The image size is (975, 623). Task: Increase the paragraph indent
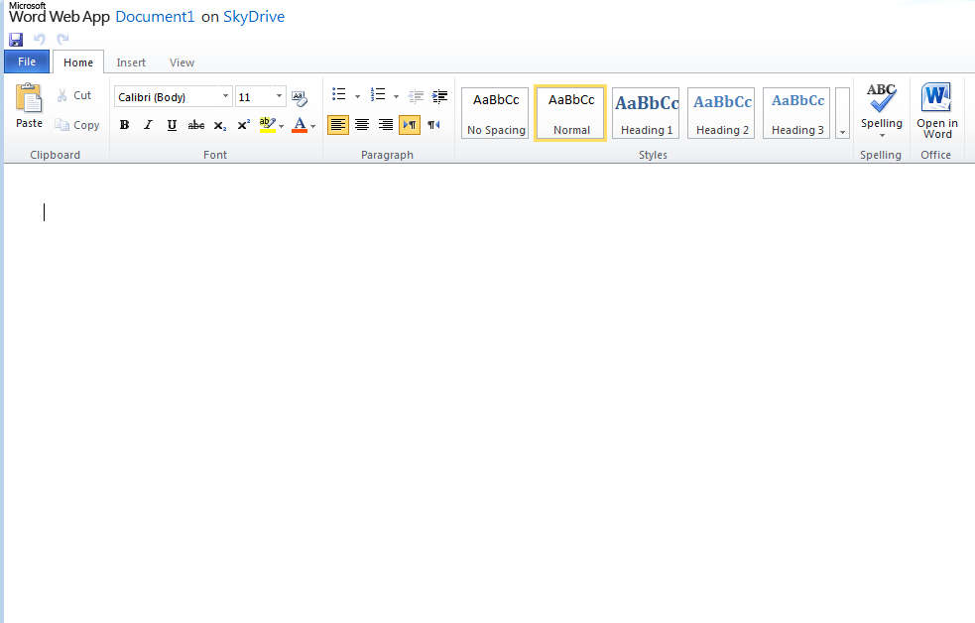tap(439, 96)
